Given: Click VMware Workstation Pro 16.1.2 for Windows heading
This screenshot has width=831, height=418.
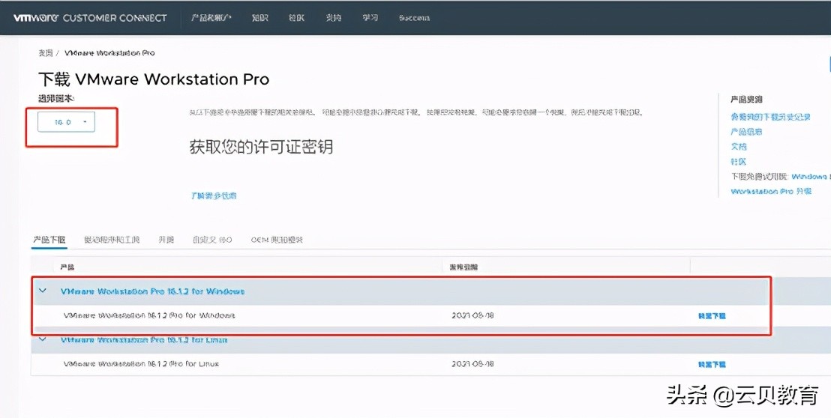Looking at the screenshot, I should [153, 291].
